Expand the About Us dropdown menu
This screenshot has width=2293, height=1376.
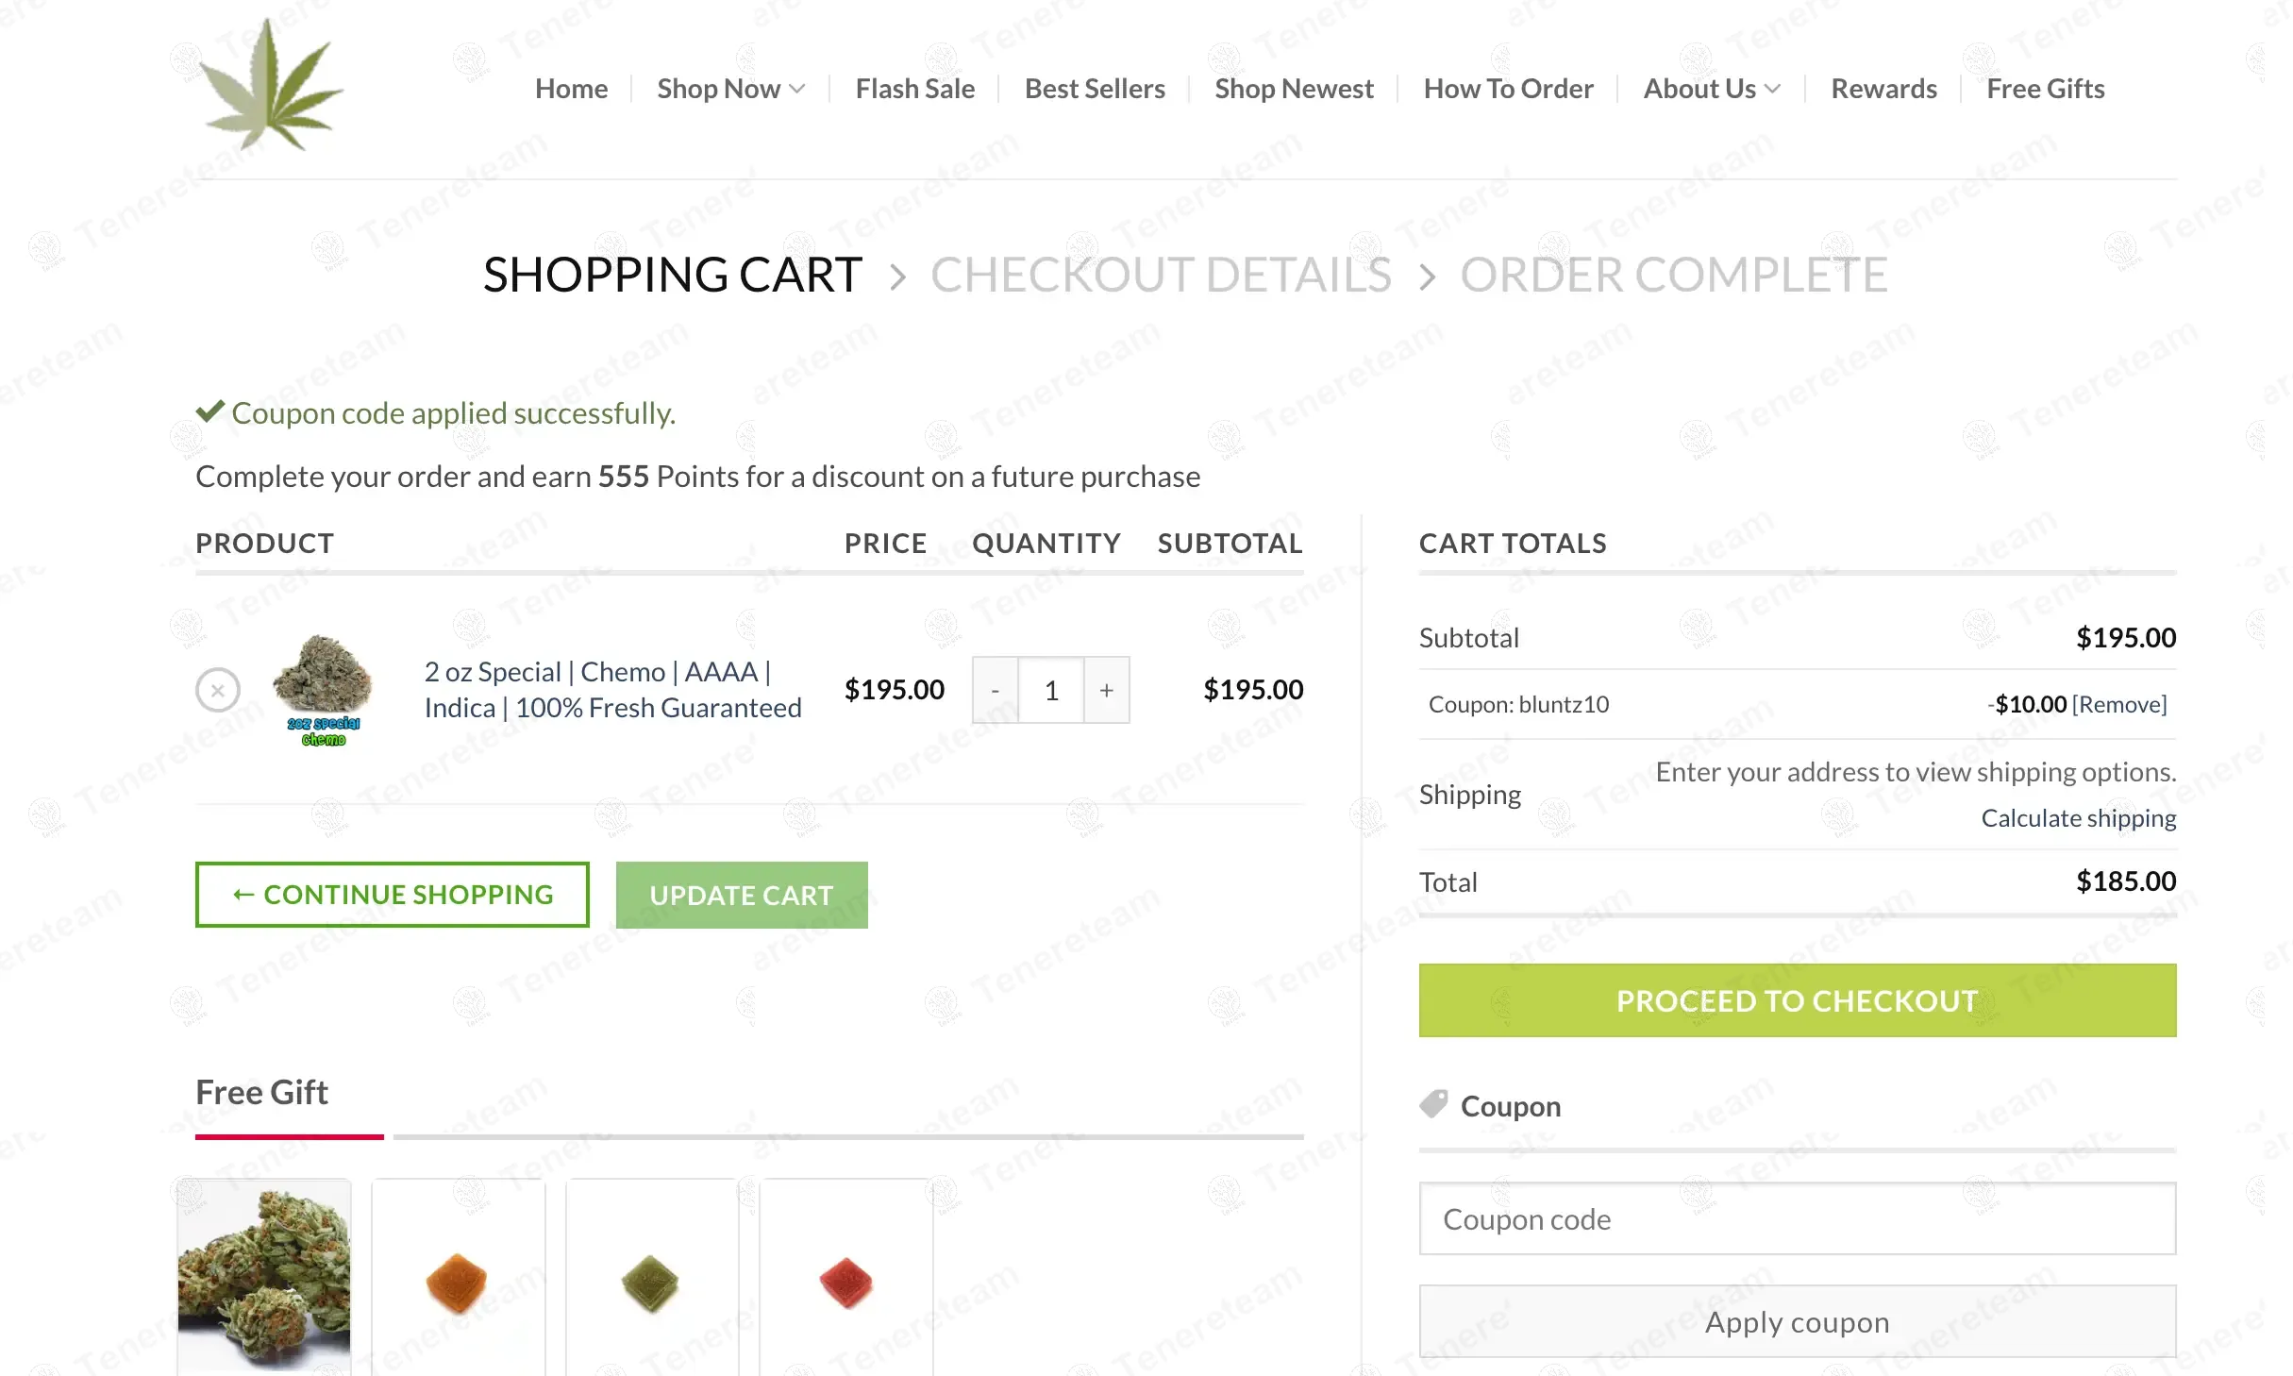pyautogui.click(x=1712, y=89)
